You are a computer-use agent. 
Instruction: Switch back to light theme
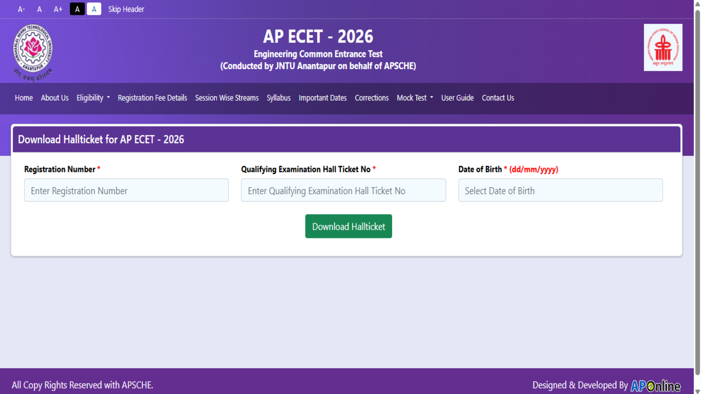[x=94, y=9]
